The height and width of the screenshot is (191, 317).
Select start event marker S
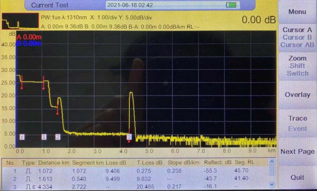click(x=22, y=137)
